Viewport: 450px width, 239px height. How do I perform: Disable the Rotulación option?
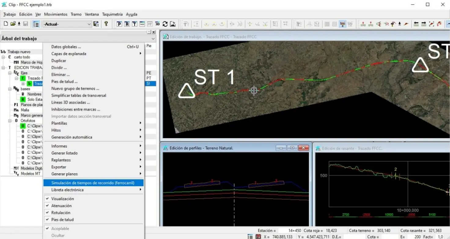pyautogui.click(x=61, y=213)
